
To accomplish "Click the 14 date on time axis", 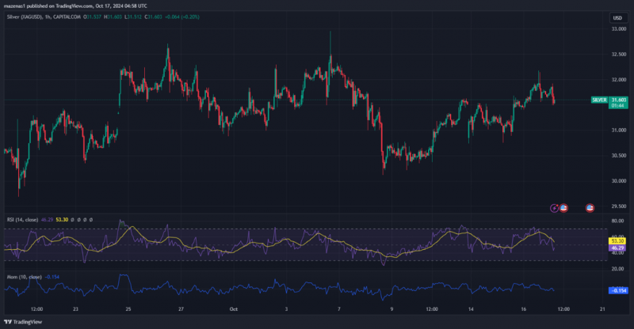I will click(471, 309).
